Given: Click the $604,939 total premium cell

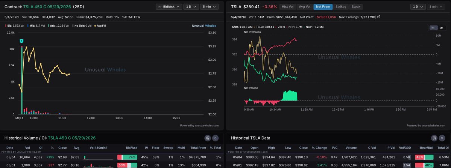Looking at the screenshot, I should click(x=199, y=165).
